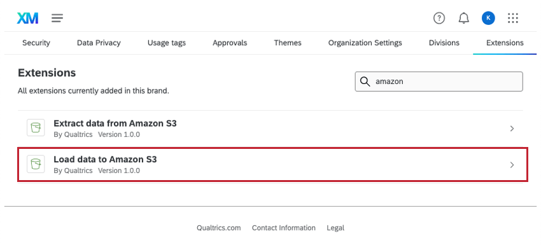Viewport: 541px width, 245px height.
Task: Switch to the Security tab
Action: click(36, 43)
